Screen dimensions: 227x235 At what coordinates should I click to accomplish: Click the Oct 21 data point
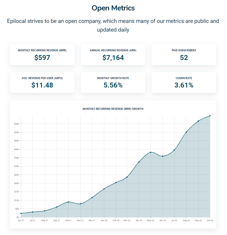[x=68, y=202]
